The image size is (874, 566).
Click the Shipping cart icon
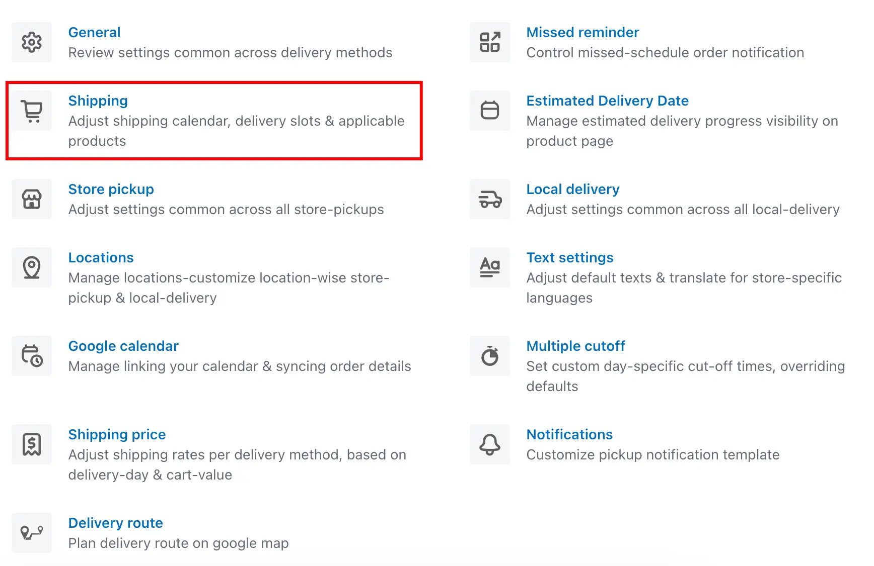[x=32, y=111]
